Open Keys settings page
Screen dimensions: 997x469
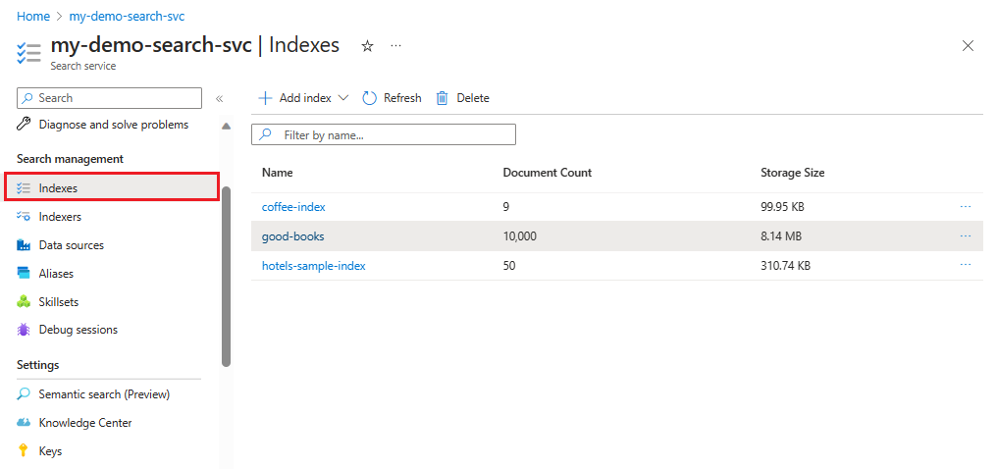coord(50,451)
